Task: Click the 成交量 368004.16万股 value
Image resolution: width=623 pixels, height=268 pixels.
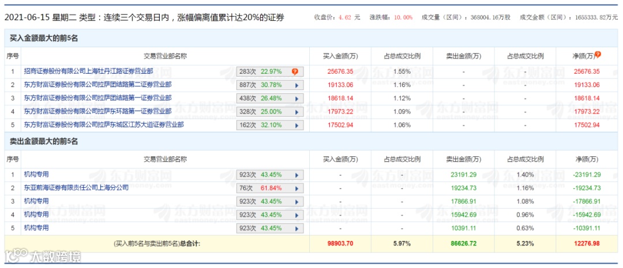Action: 490,17
